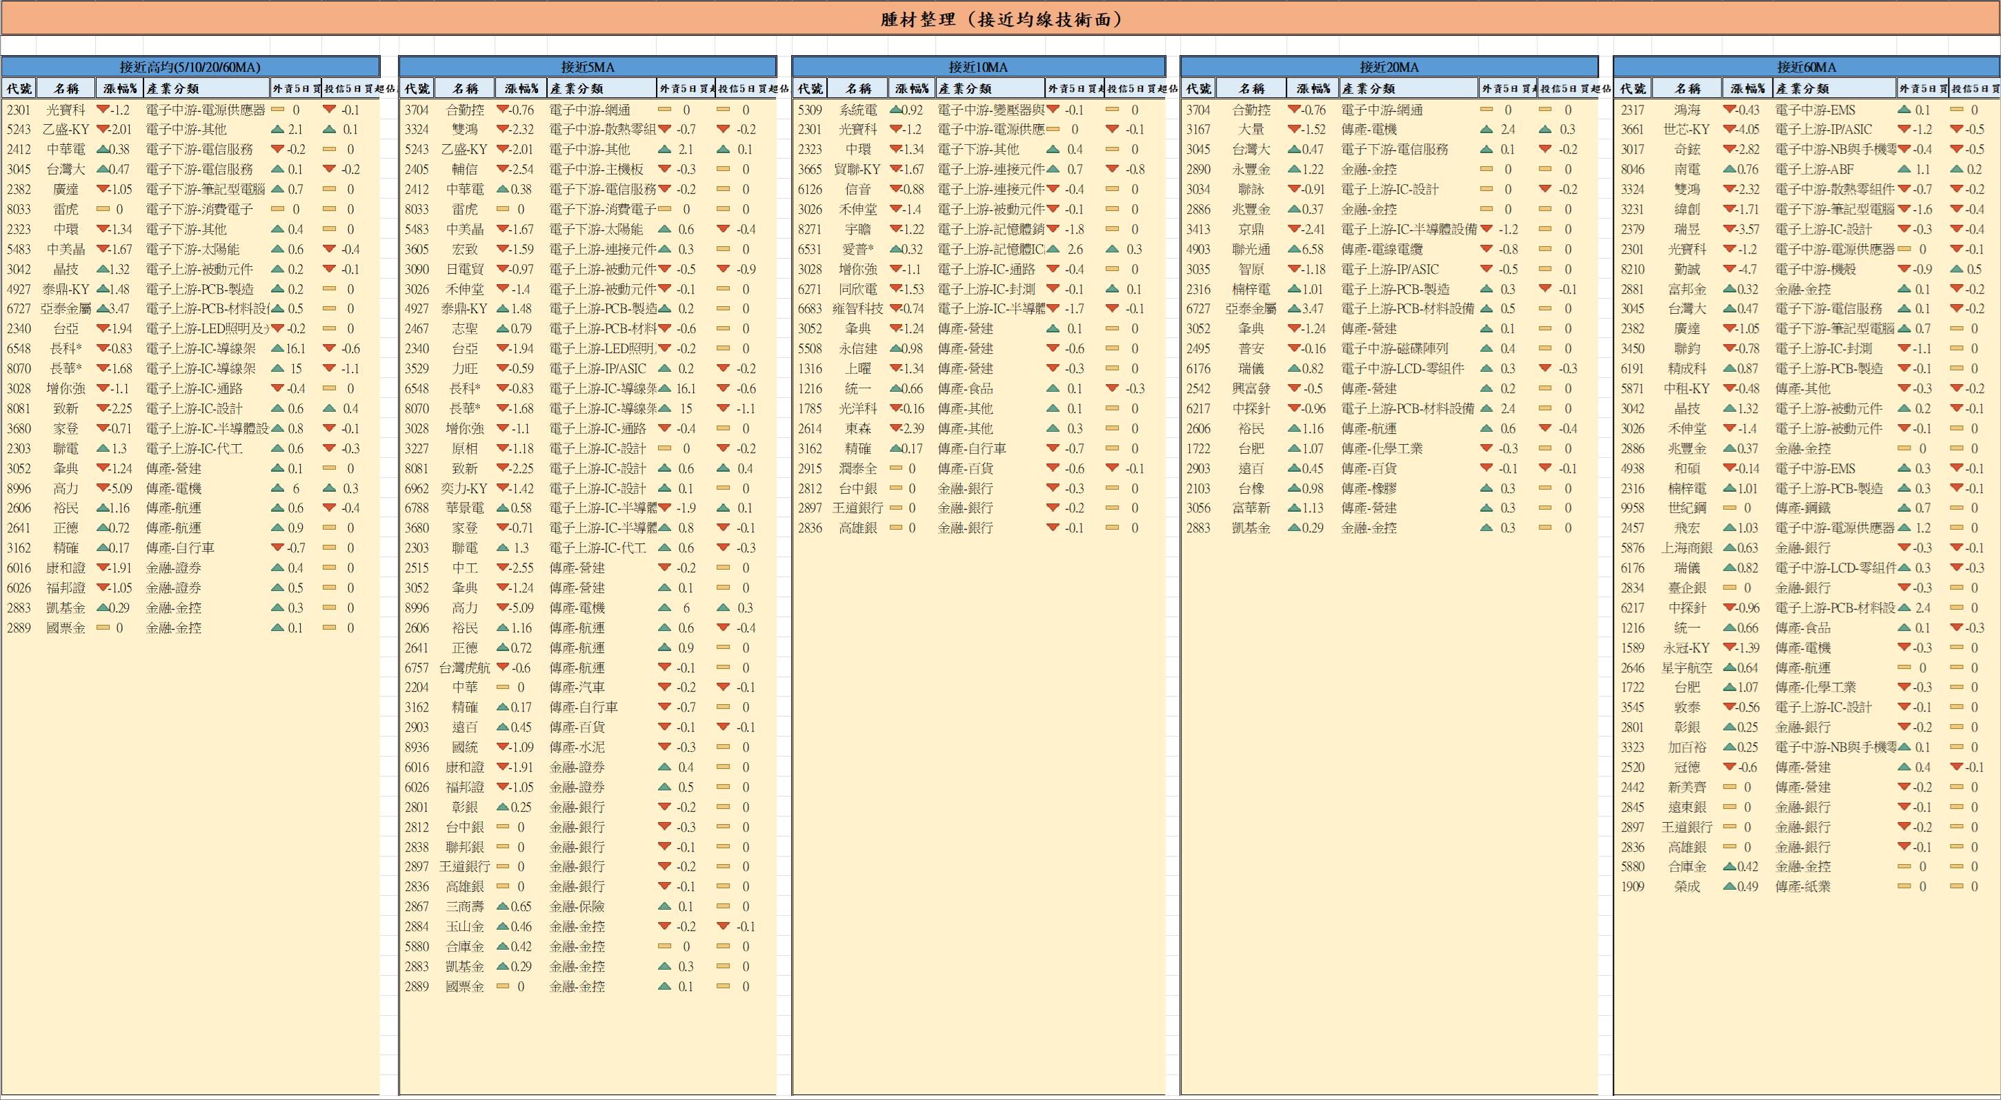The image size is (2001, 1100).
Task: Click green up arrow beside 三商壽 0.65
Action: pyautogui.click(x=503, y=907)
